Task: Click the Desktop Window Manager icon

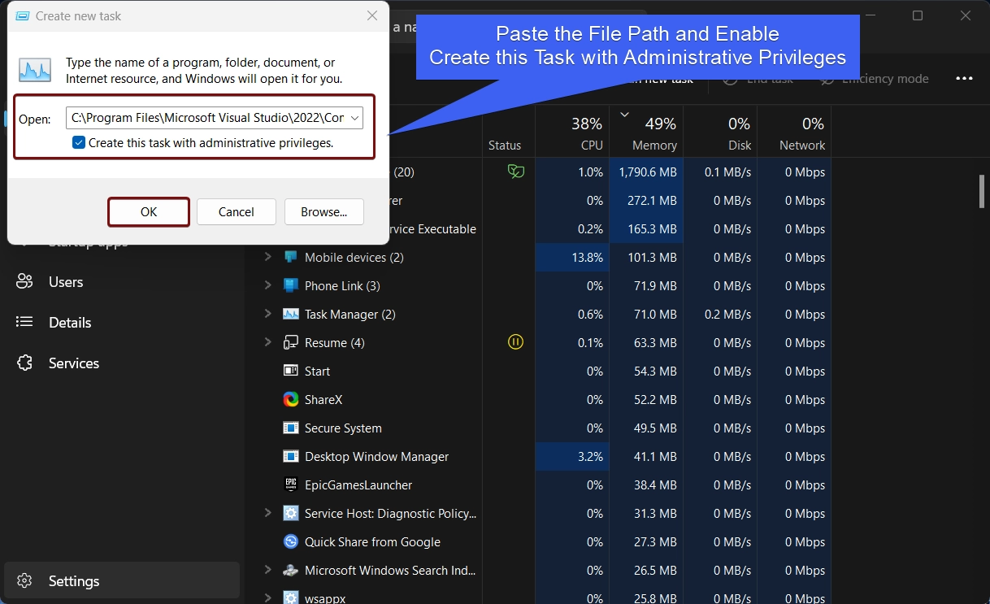Action: point(290,456)
